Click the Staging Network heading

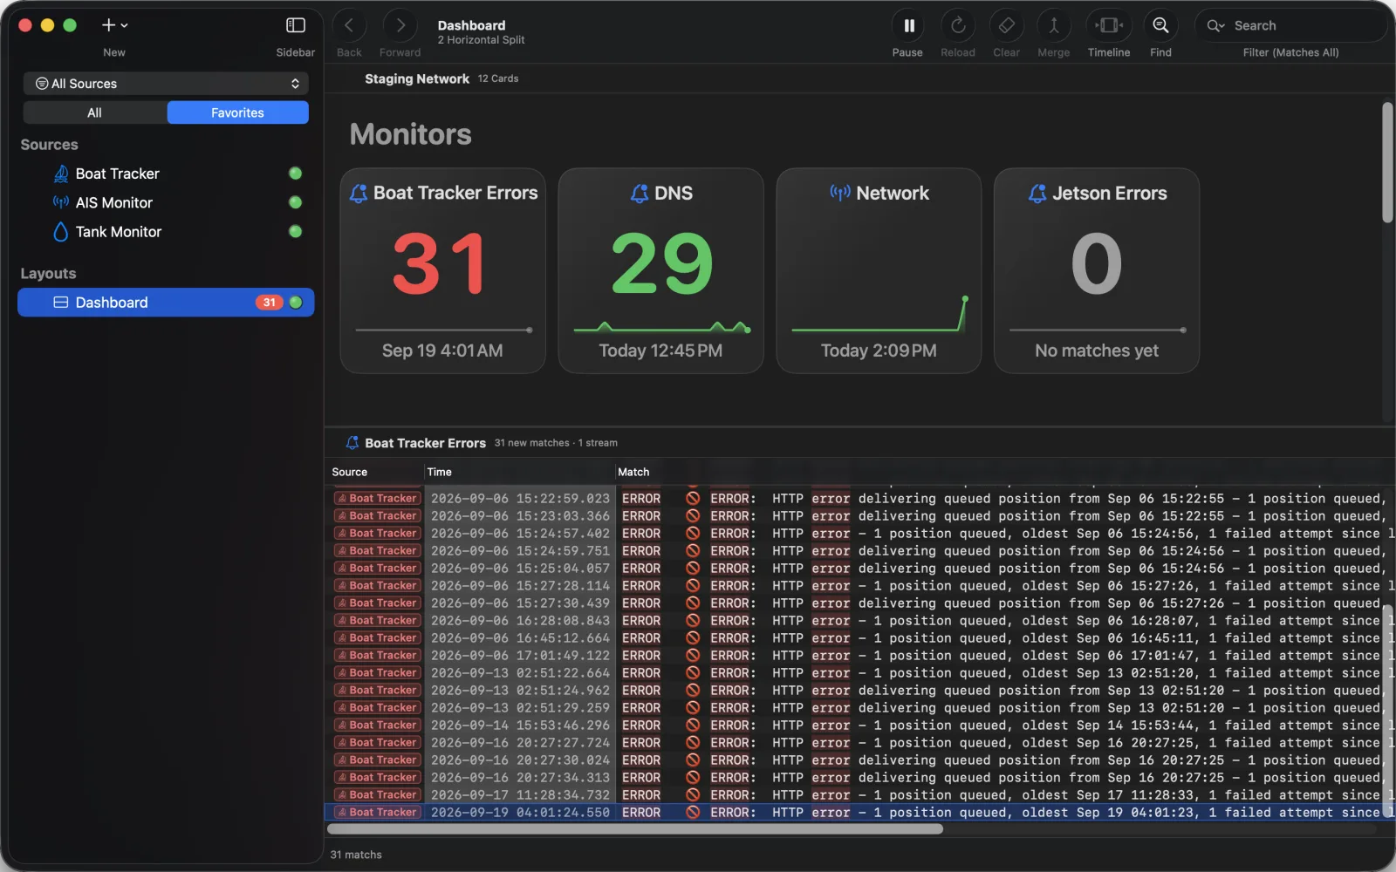click(417, 78)
